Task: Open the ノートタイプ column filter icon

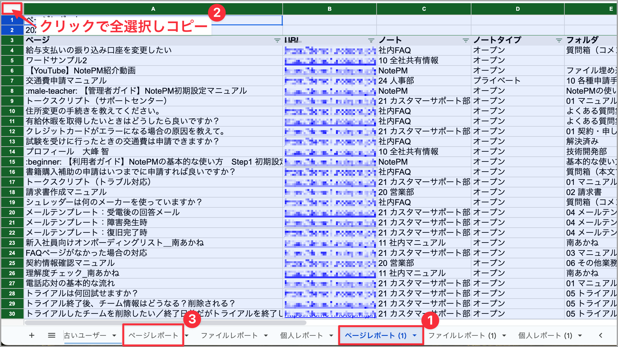Action: (559, 40)
